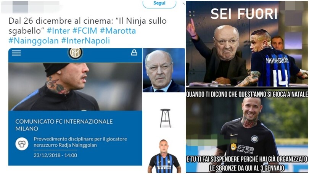The image size is (309, 174).
Task: Open the #Inter hashtag
Action: [x=58, y=31]
